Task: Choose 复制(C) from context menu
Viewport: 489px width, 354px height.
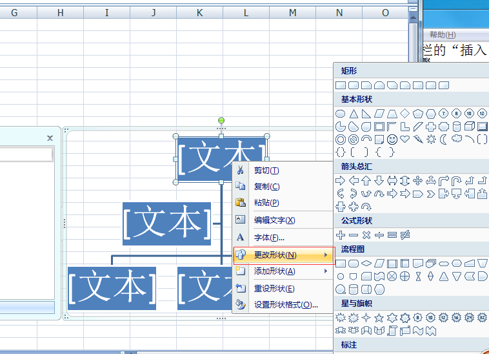Action: 267,187
